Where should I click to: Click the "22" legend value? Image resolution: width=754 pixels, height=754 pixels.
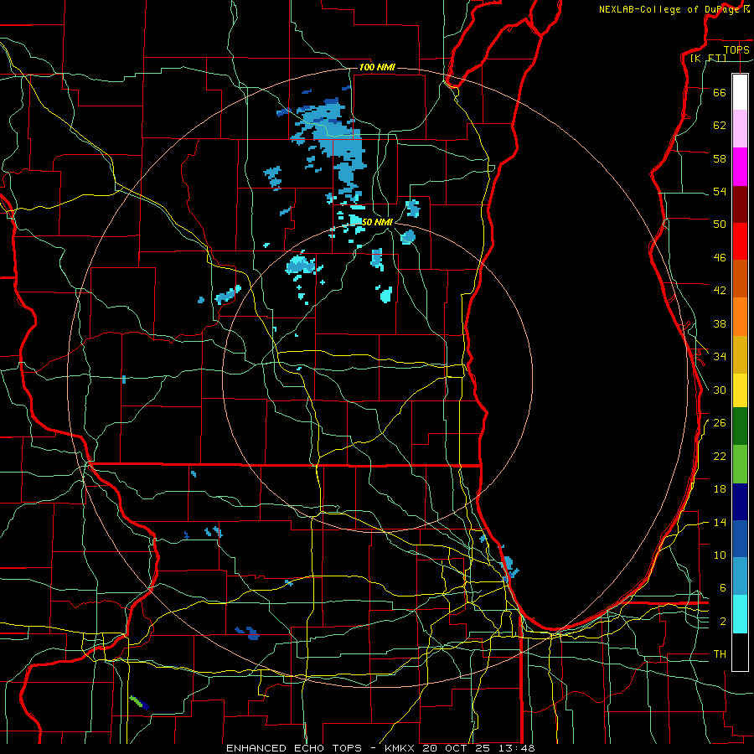pos(720,456)
